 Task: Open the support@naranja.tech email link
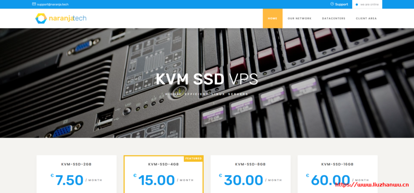(53, 4)
